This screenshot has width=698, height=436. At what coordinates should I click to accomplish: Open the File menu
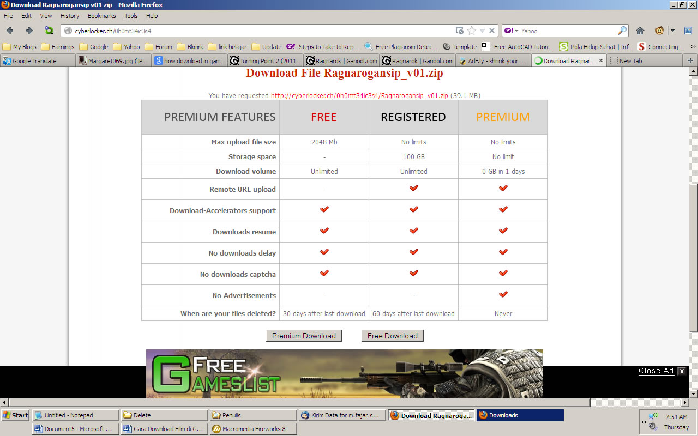point(8,16)
